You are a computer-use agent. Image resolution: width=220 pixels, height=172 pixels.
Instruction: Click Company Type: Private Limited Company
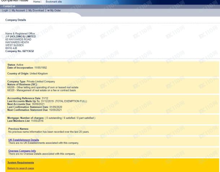coord(31,82)
